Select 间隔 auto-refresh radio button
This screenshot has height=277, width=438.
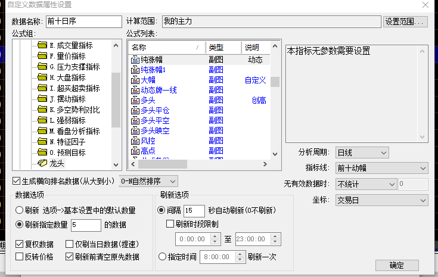coord(161,210)
